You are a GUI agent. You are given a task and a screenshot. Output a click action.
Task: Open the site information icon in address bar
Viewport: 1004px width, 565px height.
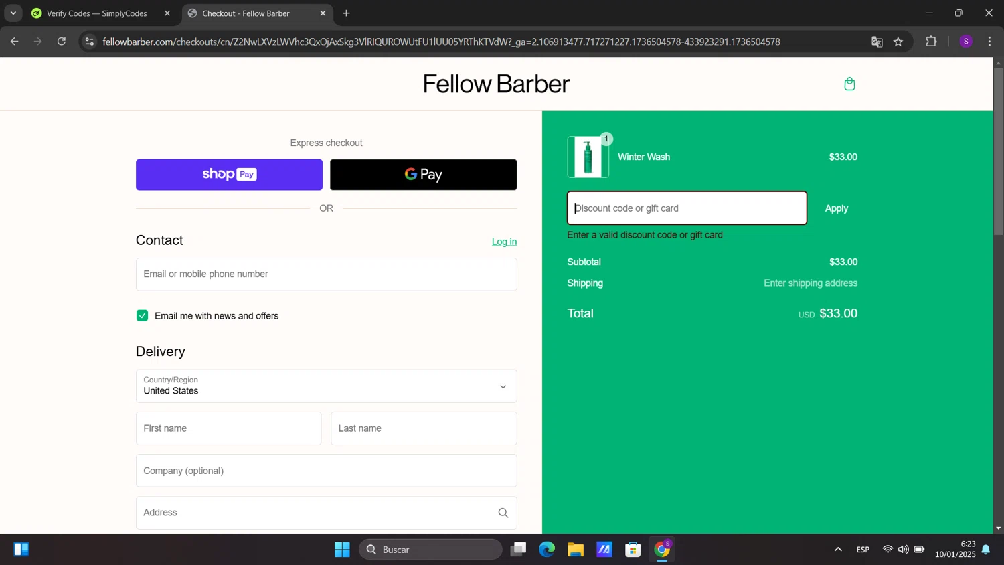point(89,42)
